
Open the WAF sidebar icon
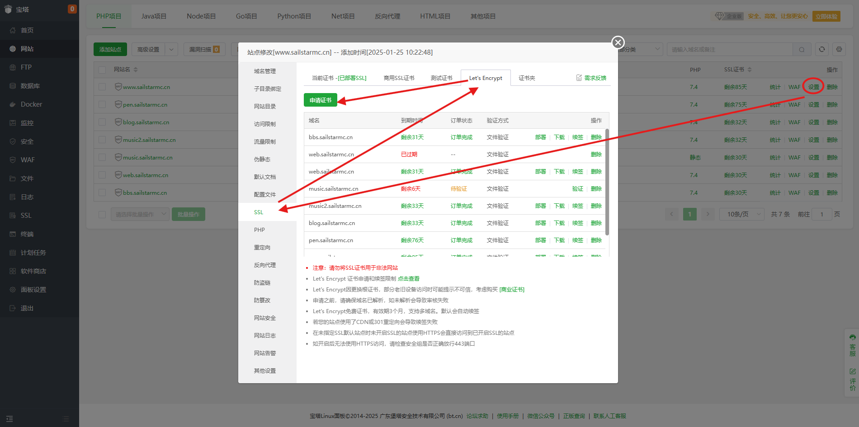pyautogui.click(x=13, y=160)
